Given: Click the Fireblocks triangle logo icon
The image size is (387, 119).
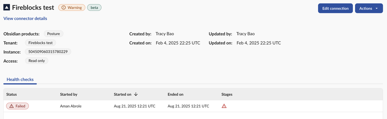Looking at the screenshot, I should click(x=7, y=8).
